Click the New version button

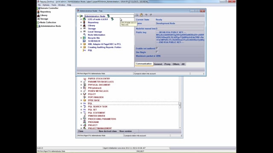point(125,131)
